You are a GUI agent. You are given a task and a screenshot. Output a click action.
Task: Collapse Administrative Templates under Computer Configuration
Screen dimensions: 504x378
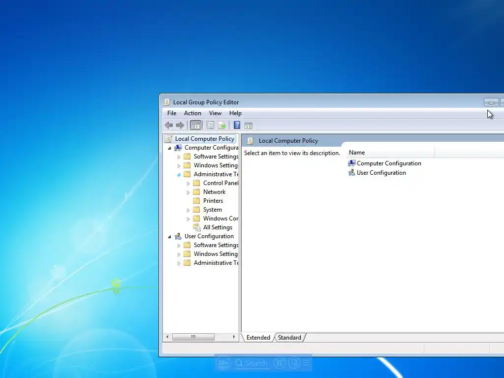point(179,175)
